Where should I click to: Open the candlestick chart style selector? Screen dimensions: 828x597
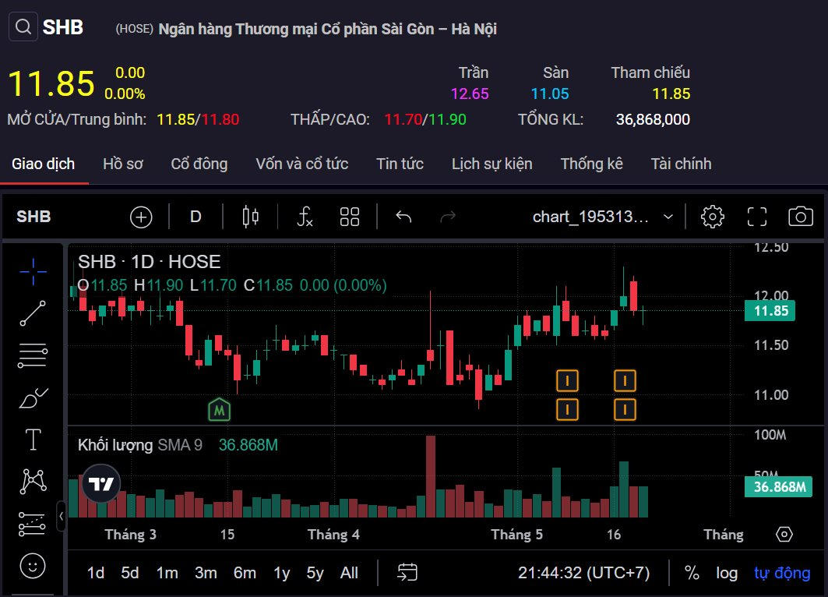point(250,217)
